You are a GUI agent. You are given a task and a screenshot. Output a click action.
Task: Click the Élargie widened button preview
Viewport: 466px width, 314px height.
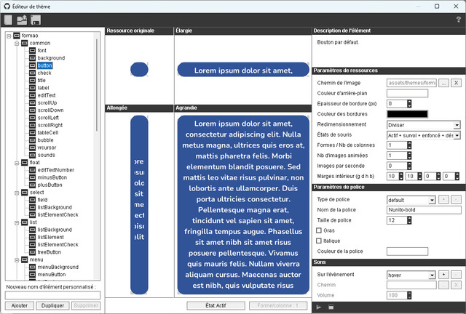pos(243,70)
